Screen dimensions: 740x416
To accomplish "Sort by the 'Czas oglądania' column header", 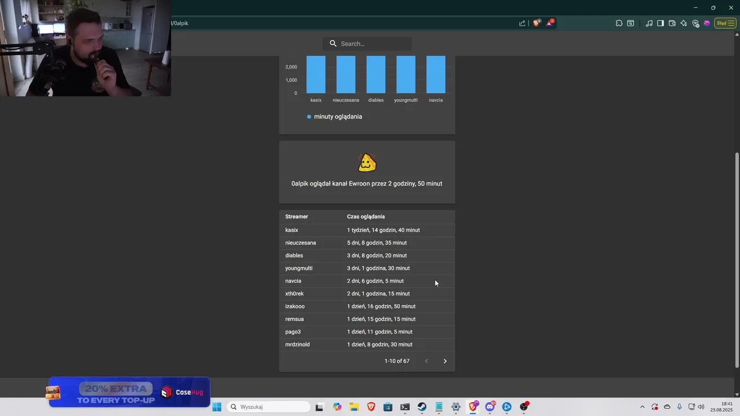I will pyautogui.click(x=366, y=217).
